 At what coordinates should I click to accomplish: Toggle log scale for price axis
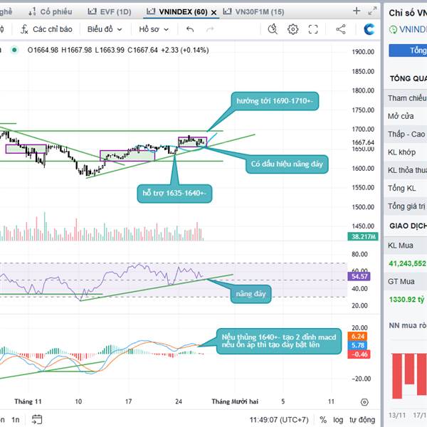[337, 420]
